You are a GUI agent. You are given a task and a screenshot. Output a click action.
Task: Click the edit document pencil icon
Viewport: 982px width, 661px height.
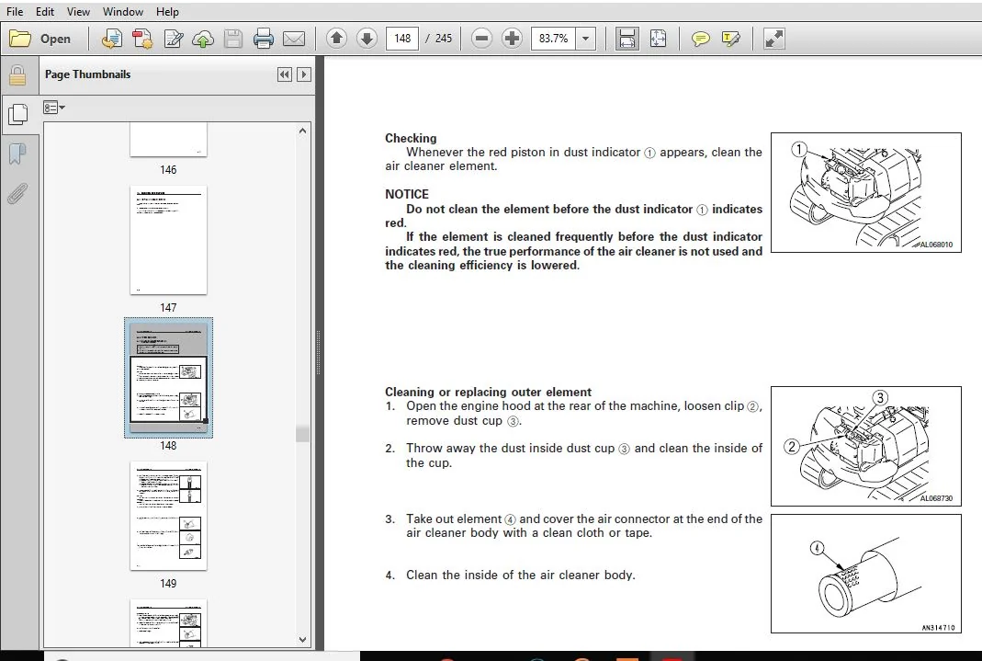coord(173,39)
